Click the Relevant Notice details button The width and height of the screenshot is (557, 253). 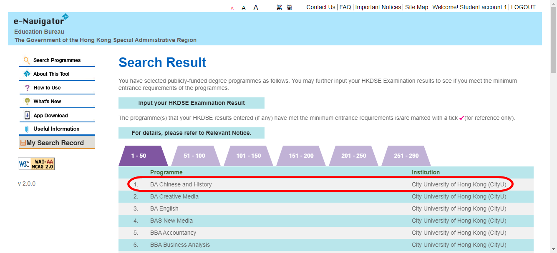[192, 133]
